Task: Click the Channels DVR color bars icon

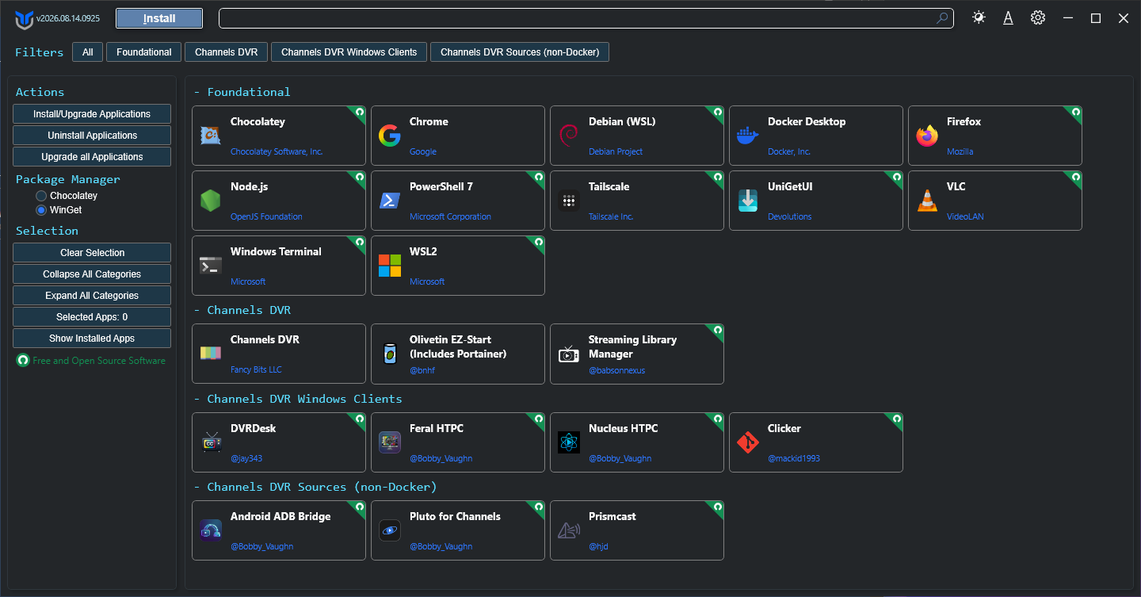Action: (x=211, y=354)
